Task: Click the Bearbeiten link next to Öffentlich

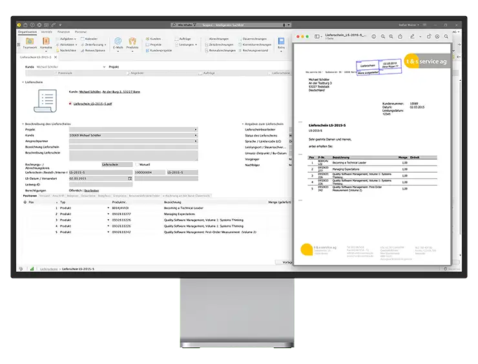Action: click(x=92, y=191)
